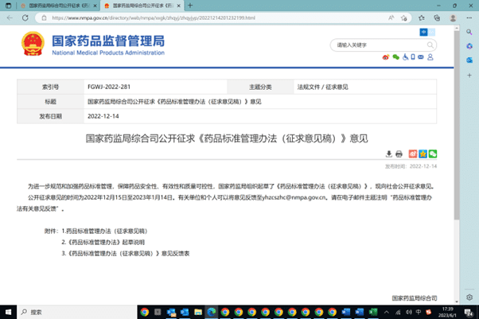
Task: Reload the page with the refresh button
Action: [25, 18]
